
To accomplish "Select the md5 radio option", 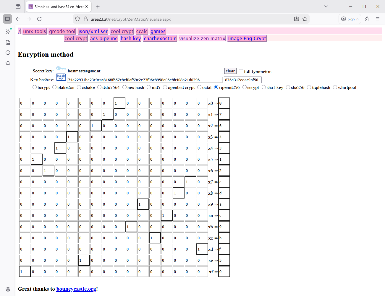I will click(149, 87).
